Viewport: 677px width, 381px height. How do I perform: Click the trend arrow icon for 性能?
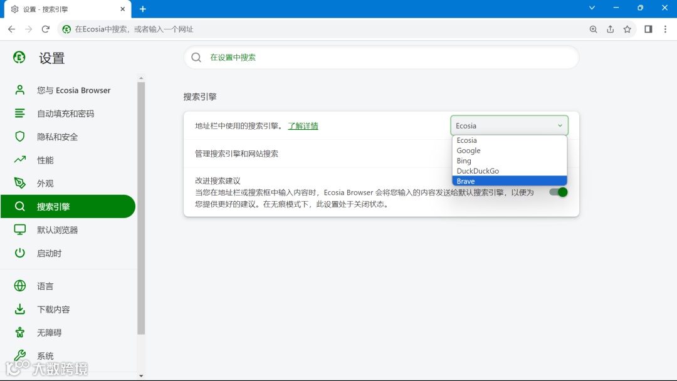(20, 160)
